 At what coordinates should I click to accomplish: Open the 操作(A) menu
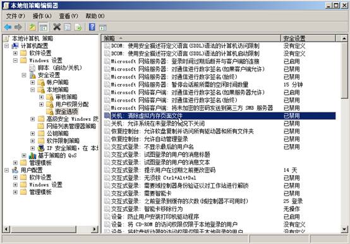tap(42, 16)
